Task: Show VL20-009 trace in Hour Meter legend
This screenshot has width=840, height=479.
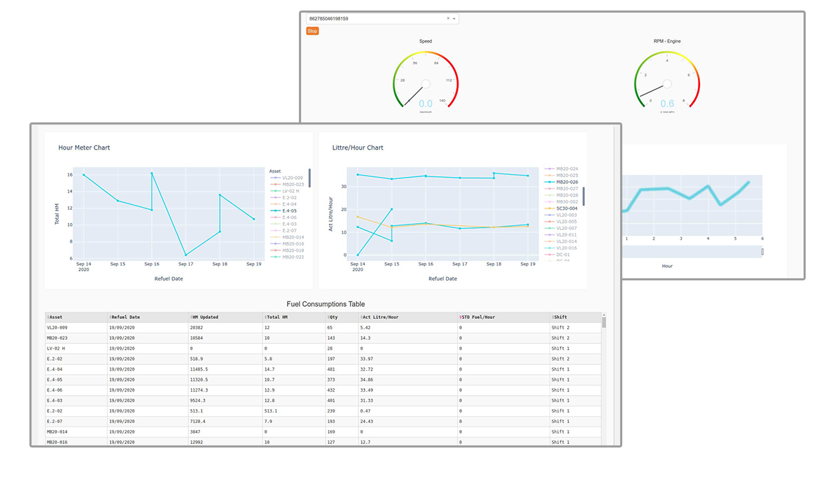Action: [x=292, y=178]
